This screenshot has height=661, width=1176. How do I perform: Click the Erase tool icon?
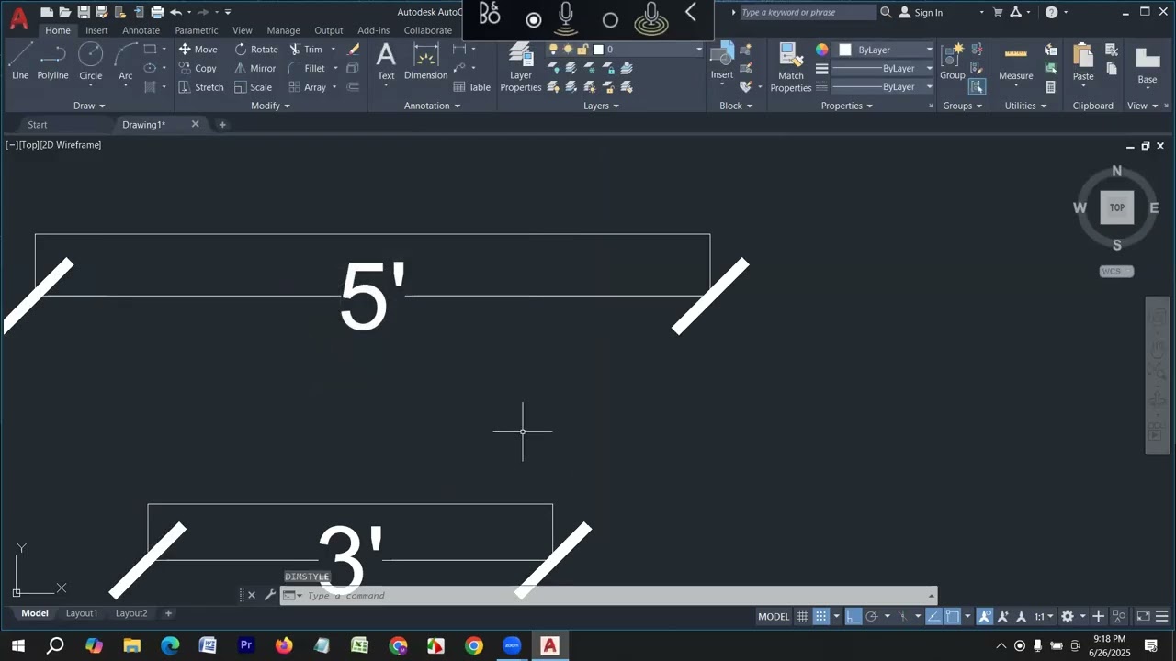pos(354,50)
